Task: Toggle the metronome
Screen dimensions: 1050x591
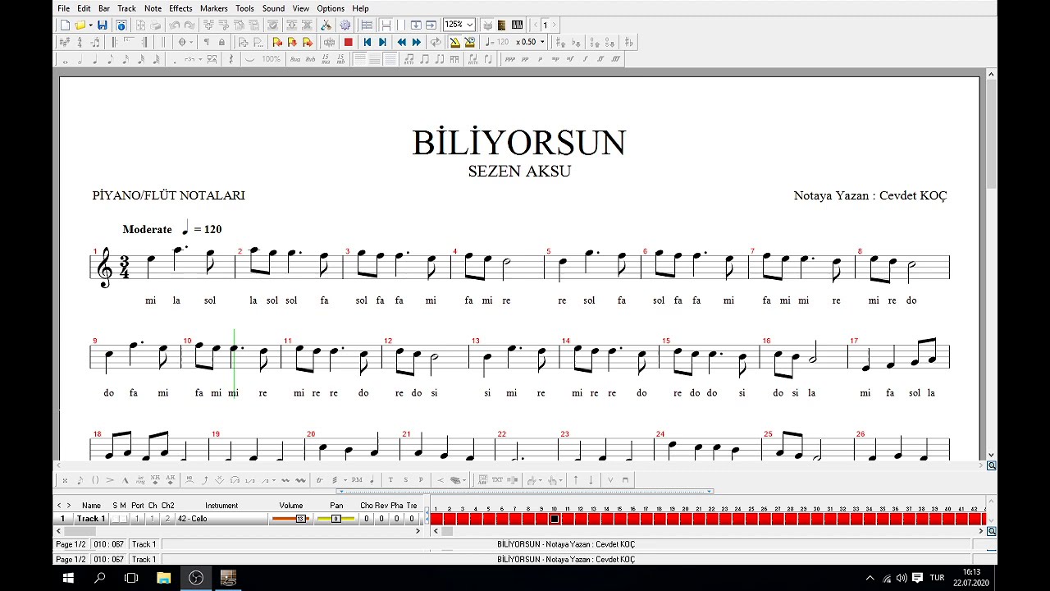Action: 454,42
